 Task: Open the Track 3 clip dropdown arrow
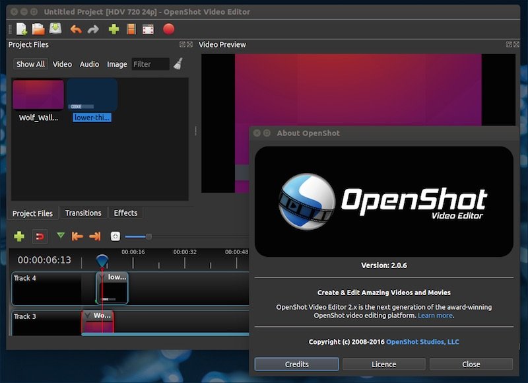pos(87,316)
